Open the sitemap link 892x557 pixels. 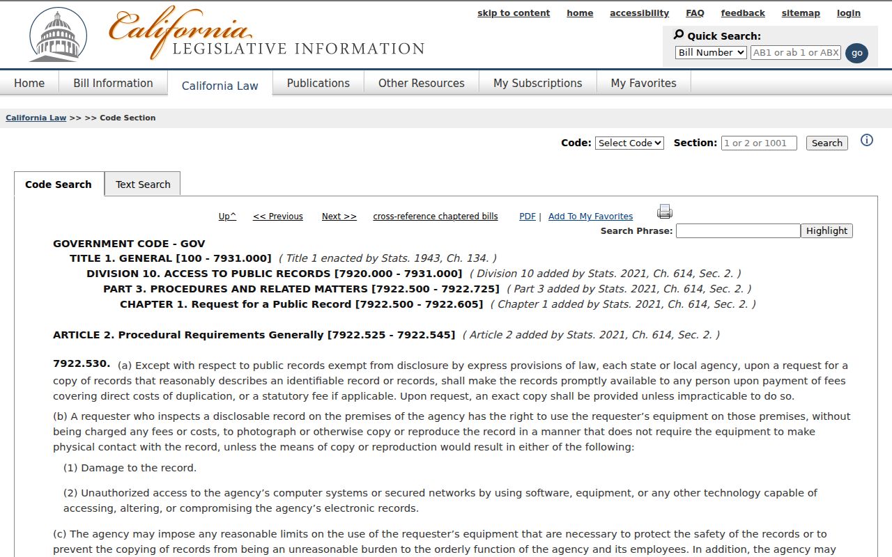801,13
